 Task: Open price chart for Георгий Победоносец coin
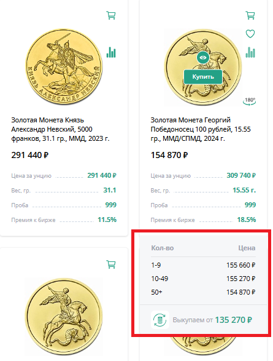pyautogui.click(x=250, y=52)
